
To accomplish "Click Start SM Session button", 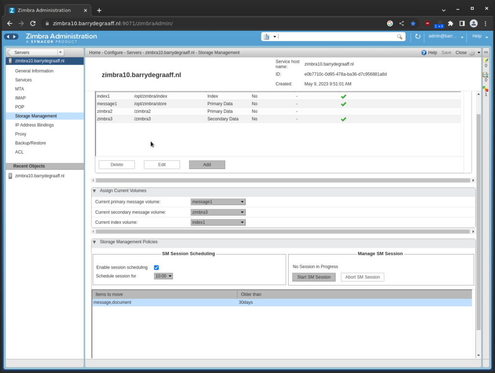I will coord(314,277).
